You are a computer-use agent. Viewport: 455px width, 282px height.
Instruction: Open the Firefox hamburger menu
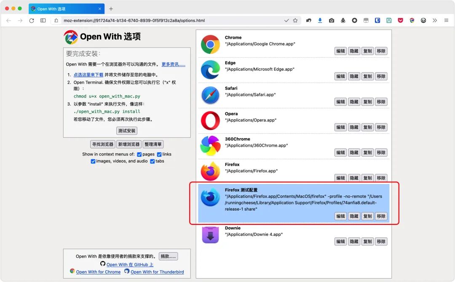[x=446, y=21]
